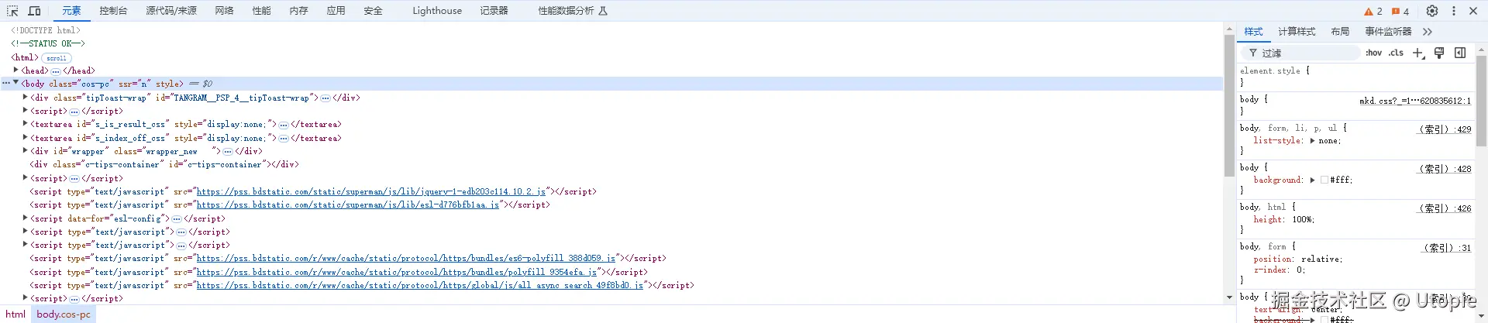Click the warnings counter showing 2
This screenshot has height=323, width=1488.
pos(1373,11)
